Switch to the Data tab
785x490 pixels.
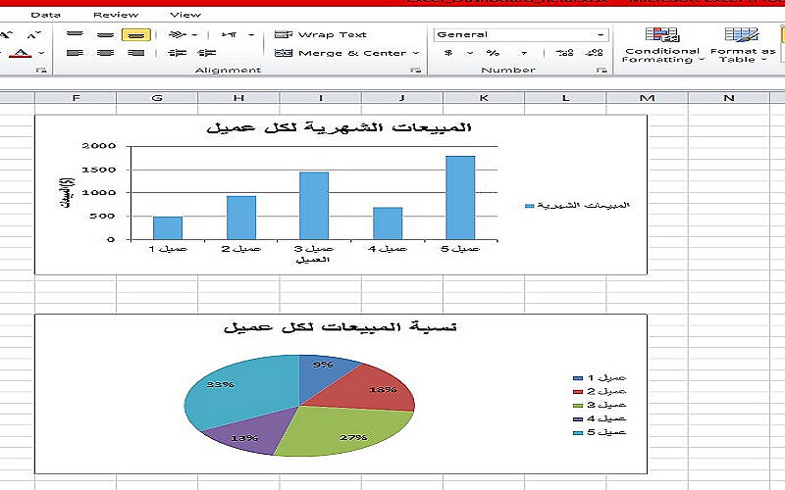tap(45, 15)
